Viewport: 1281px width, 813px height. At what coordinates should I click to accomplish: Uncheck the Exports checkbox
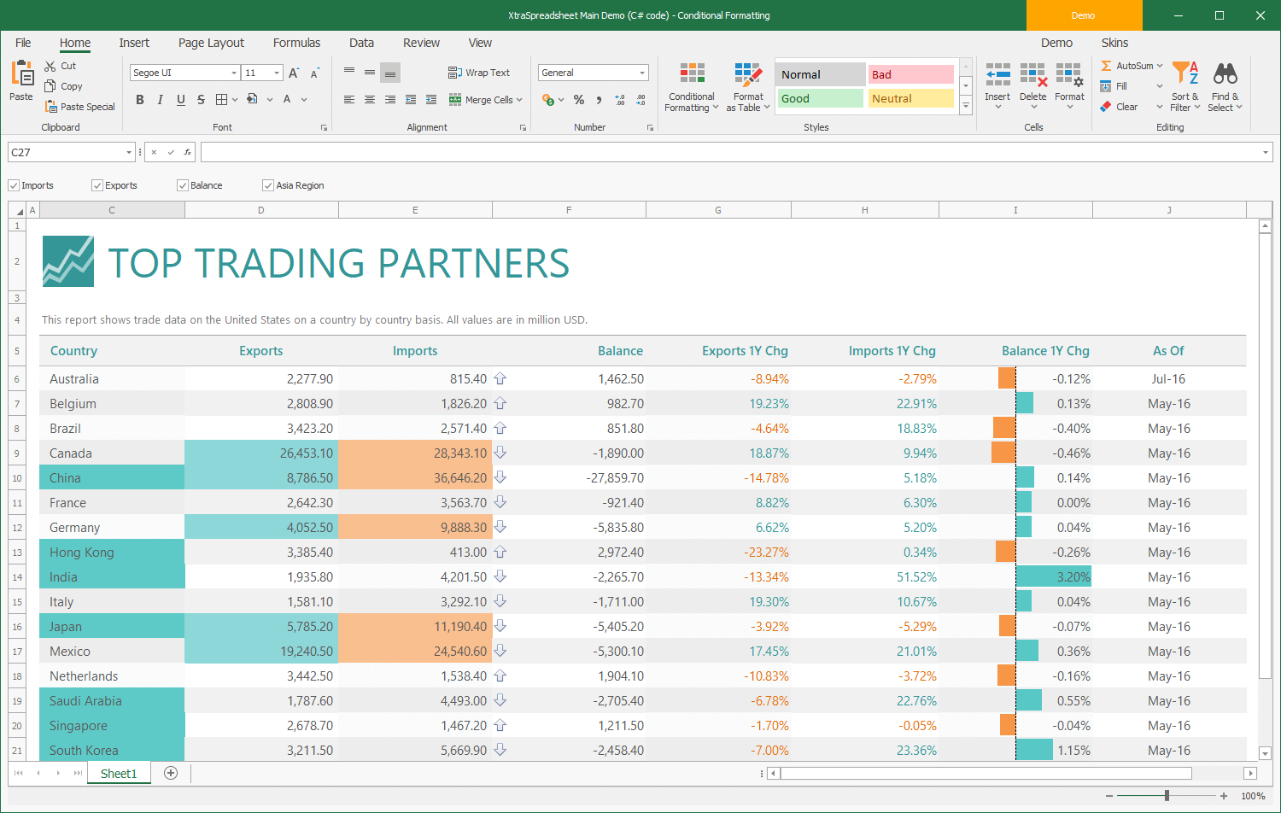[97, 185]
